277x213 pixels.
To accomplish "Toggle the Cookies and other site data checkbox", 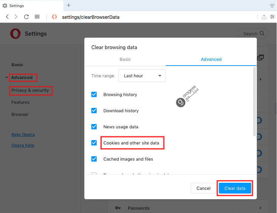I will (x=94, y=143).
